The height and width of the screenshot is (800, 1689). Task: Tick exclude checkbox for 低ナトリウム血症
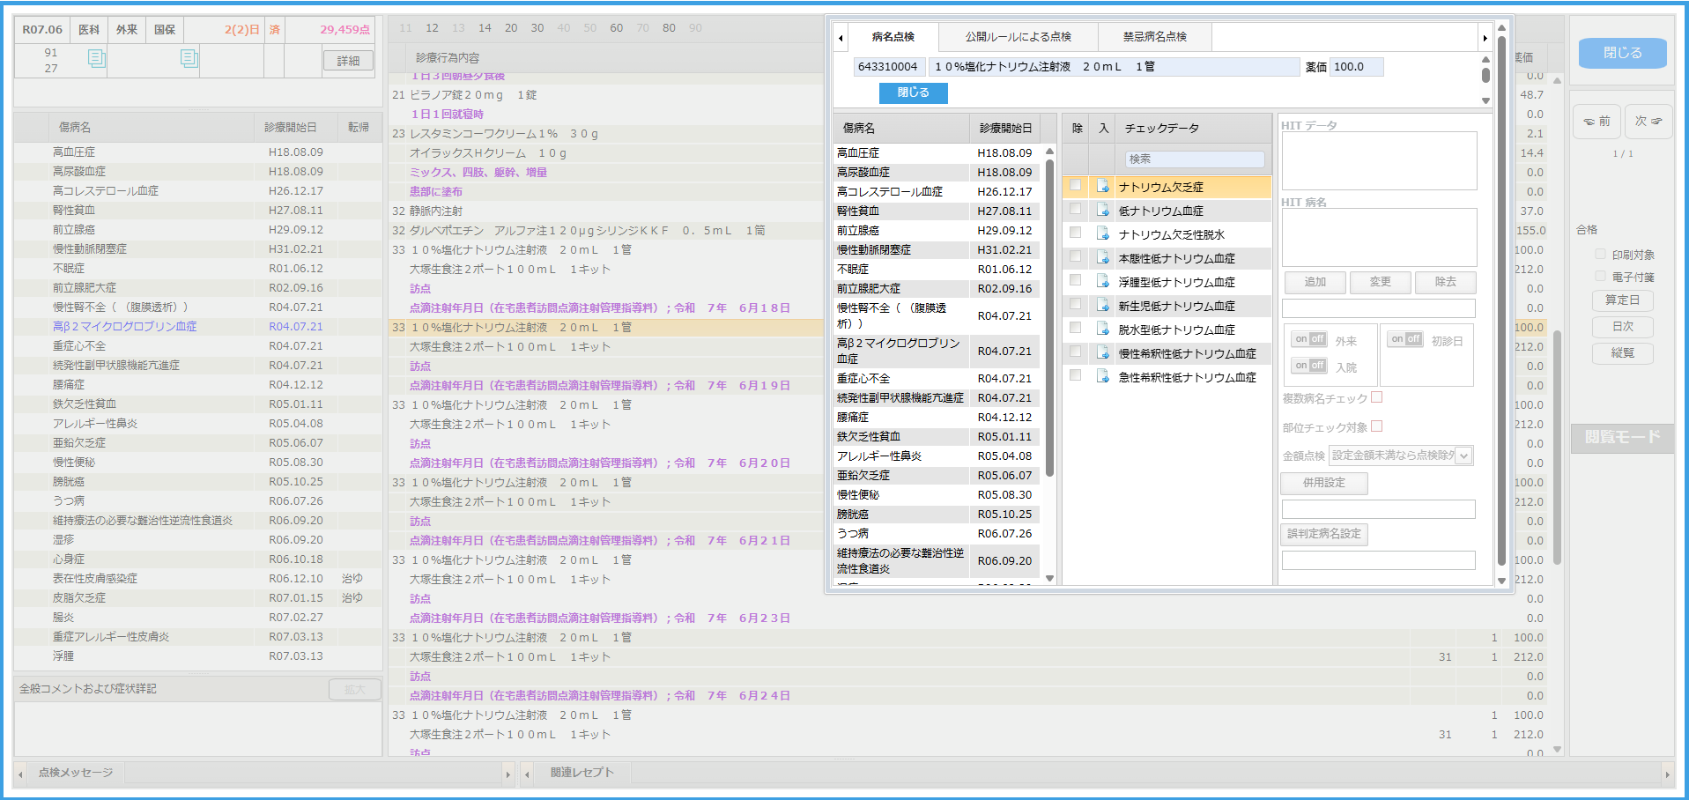tap(1075, 209)
